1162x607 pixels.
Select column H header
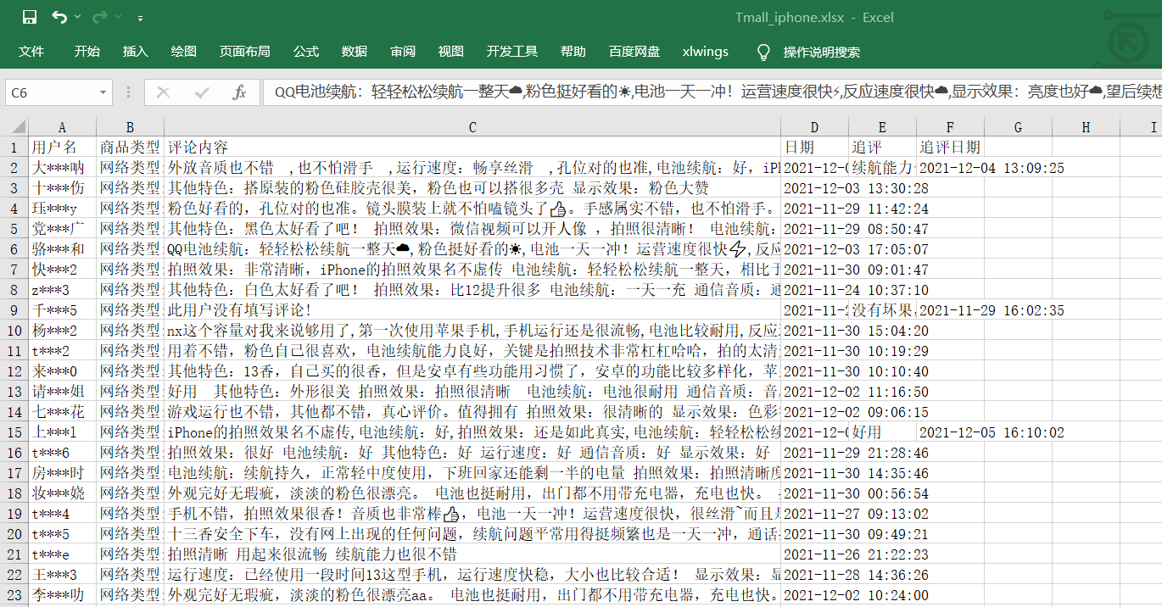tap(1086, 127)
